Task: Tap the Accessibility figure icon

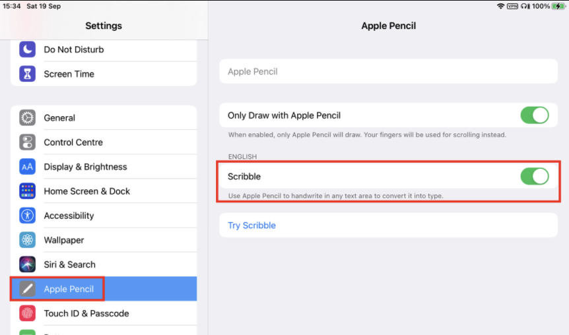Action: coord(27,216)
